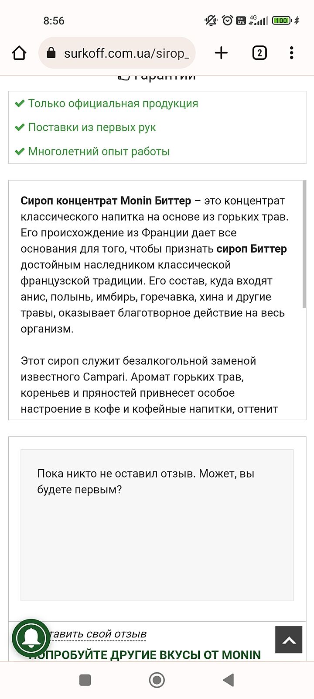Screen dimensions: 314x699
Task: Open the tab switcher showing 2 tabs
Action: (259, 53)
